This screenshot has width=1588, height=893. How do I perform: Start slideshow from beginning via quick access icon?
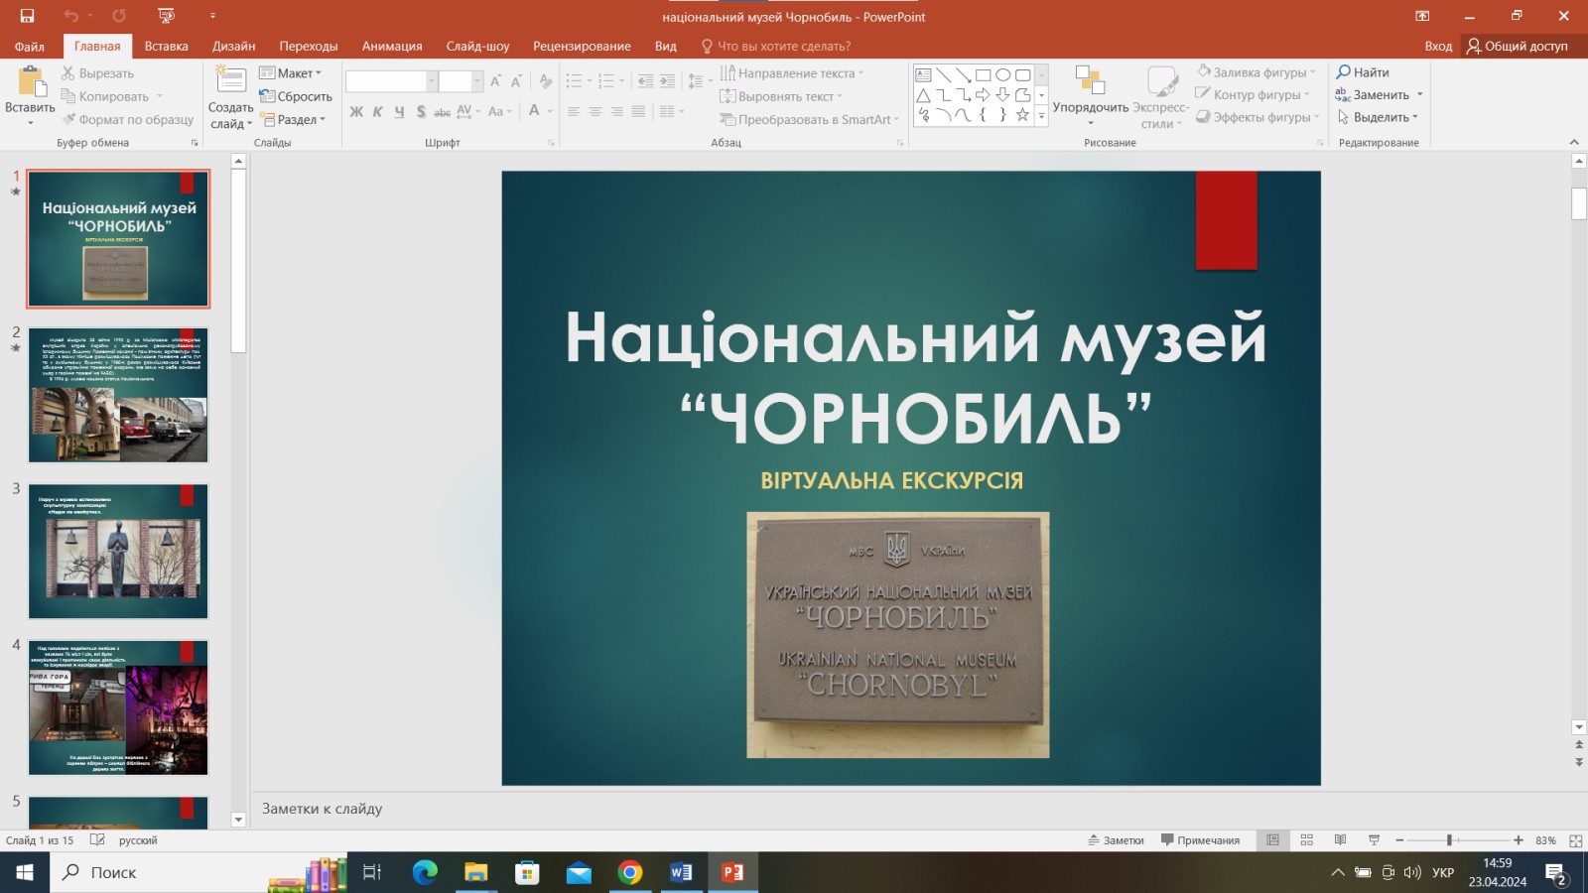tap(167, 16)
